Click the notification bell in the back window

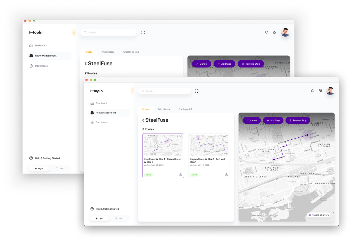pyautogui.click(x=266, y=32)
